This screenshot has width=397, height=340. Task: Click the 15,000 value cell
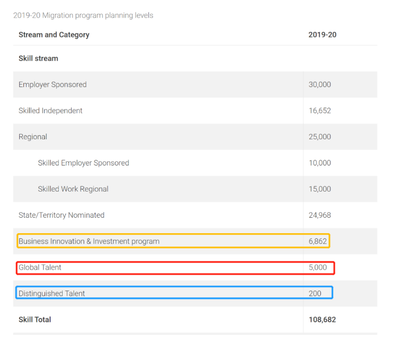tap(320, 189)
